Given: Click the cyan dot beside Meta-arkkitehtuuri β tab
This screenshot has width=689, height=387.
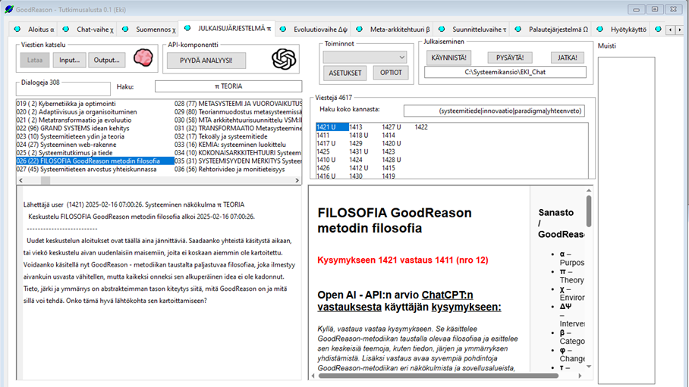Looking at the screenshot, I should pyautogui.click(x=359, y=29).
